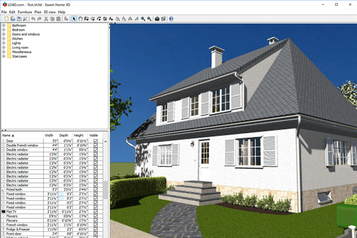The image size is (357, 238).
Task: Expand the Doors and windows category
Action: coord(3,34)
